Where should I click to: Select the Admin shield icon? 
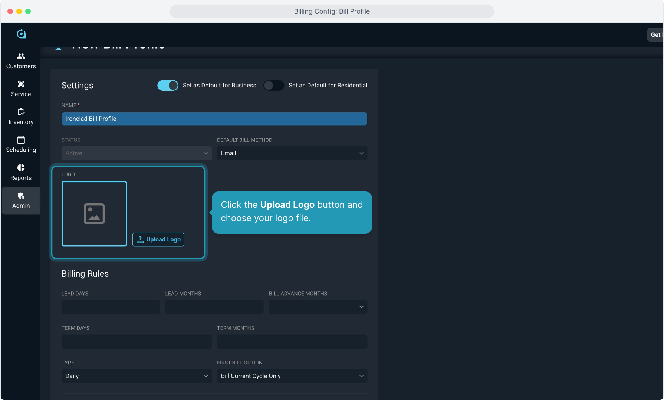[21, 196]
